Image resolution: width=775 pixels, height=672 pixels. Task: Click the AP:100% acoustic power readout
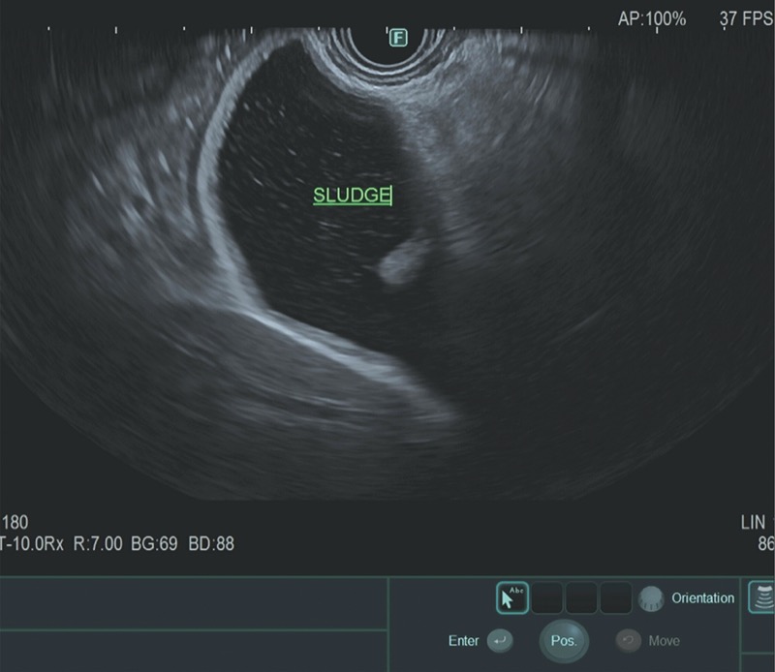[x=652, y=18]
